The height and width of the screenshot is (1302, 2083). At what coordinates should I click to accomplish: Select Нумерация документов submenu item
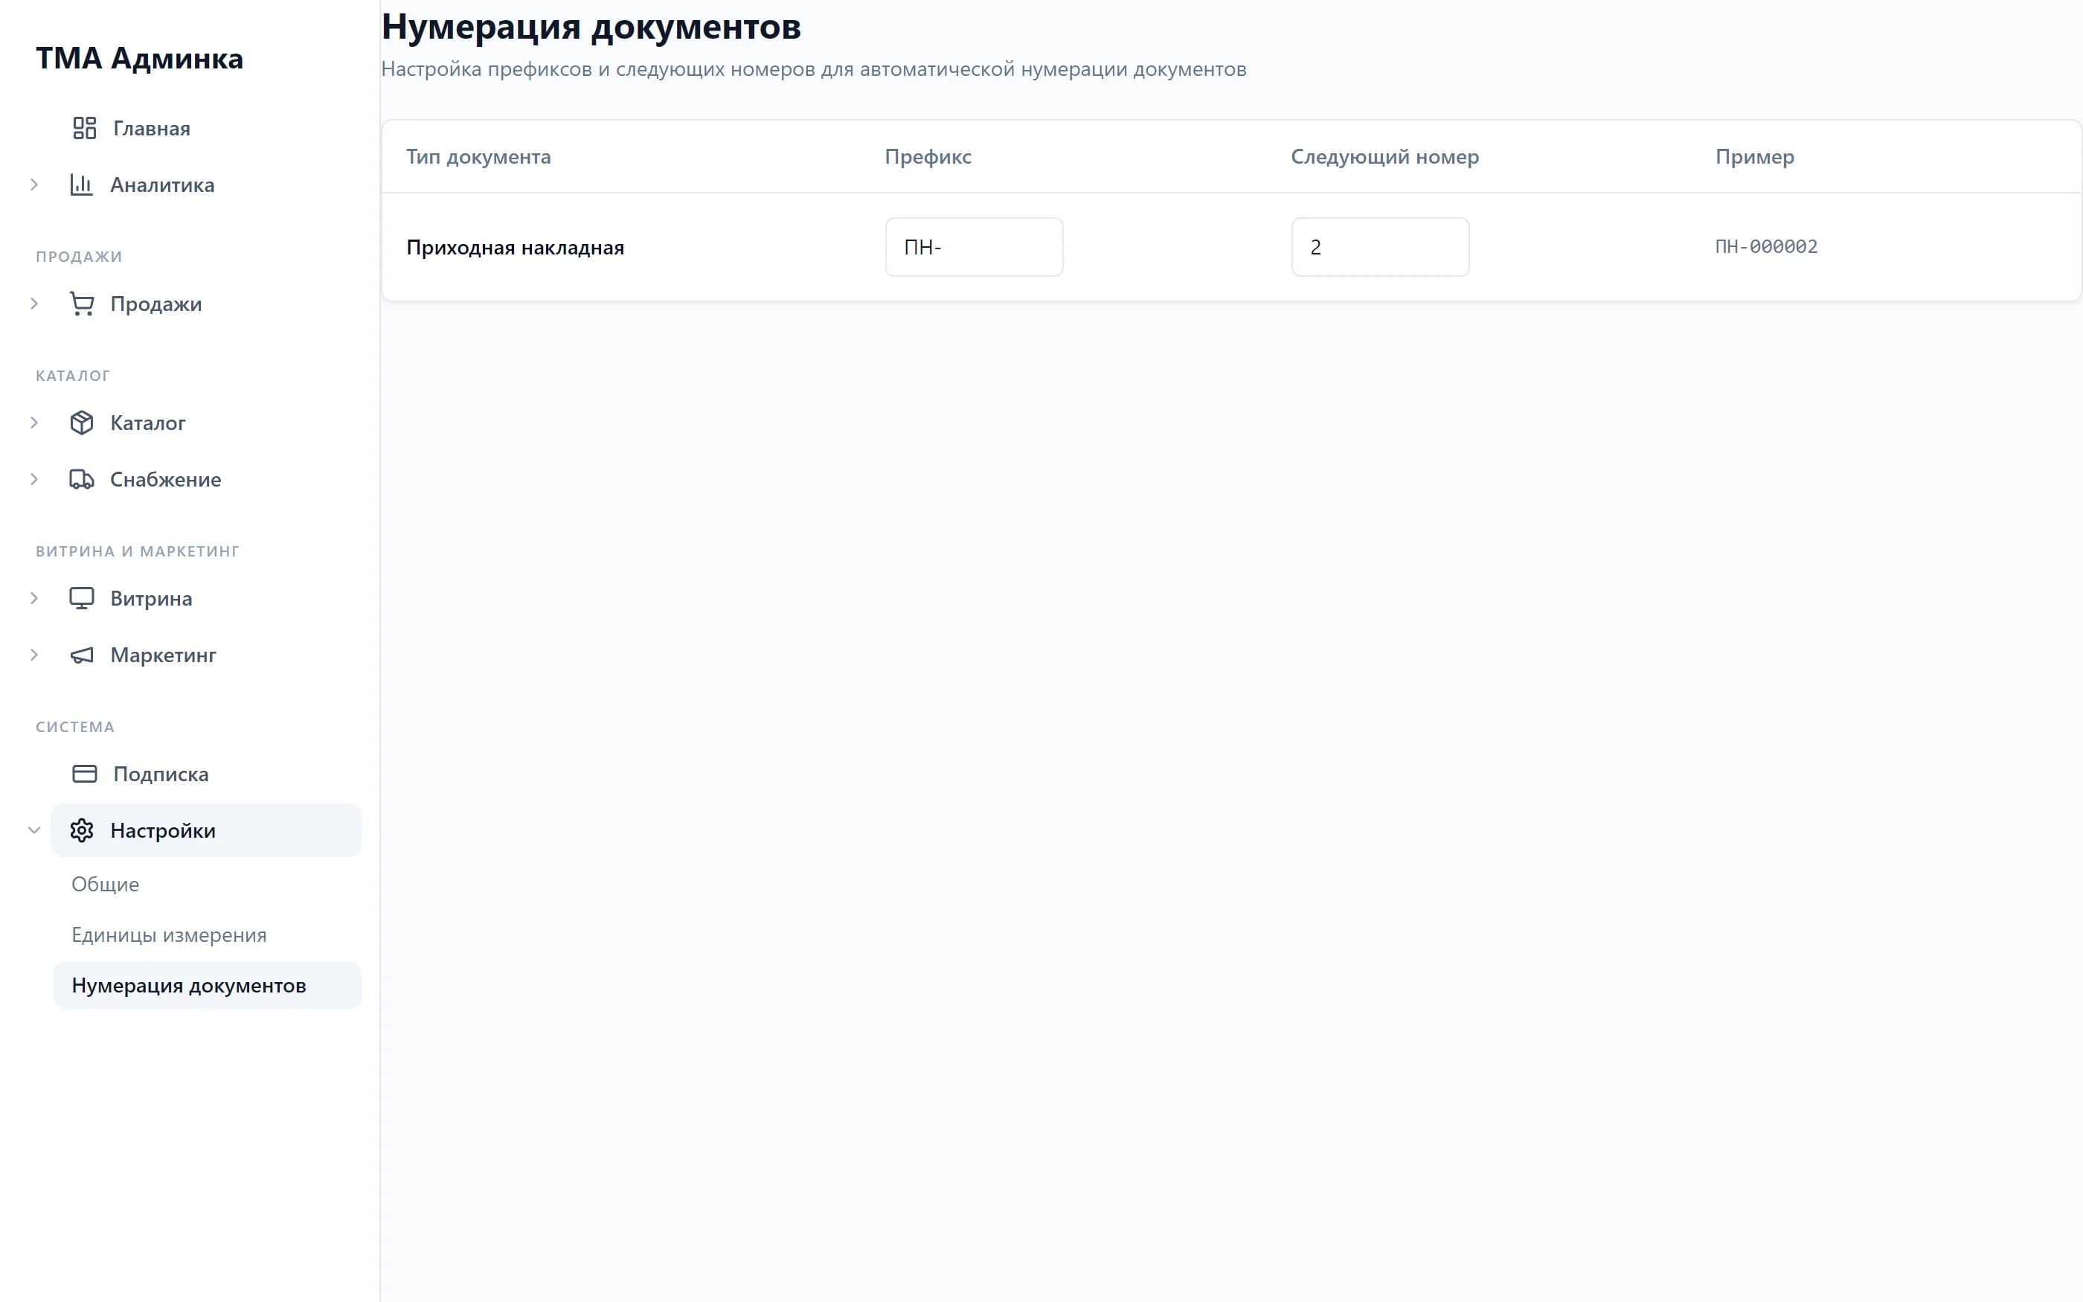point(207,985)
